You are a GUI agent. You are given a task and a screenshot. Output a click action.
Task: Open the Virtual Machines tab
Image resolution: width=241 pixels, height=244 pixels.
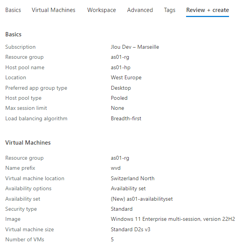pos(53,10)
